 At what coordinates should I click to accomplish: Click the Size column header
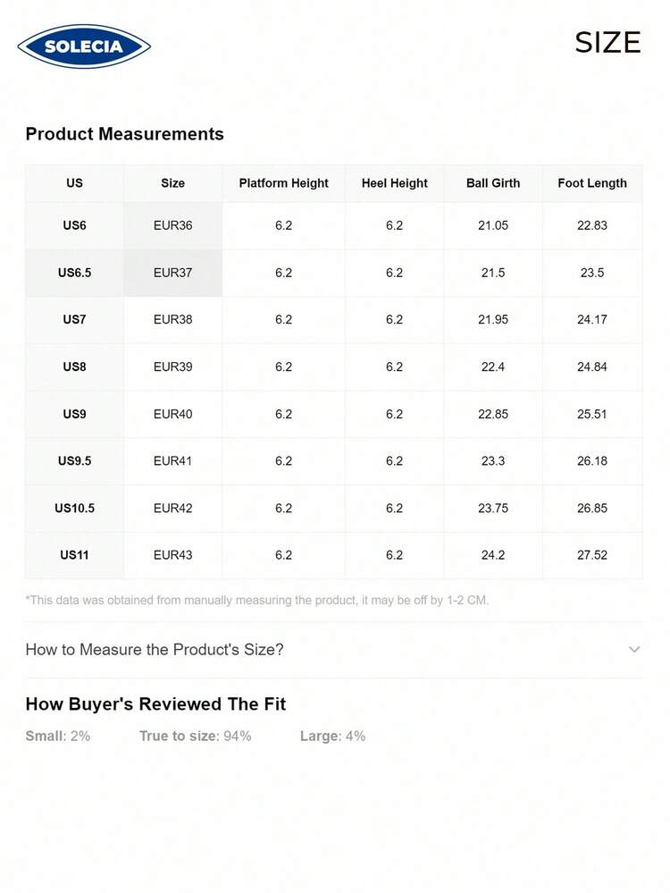[x=172, y=183]
